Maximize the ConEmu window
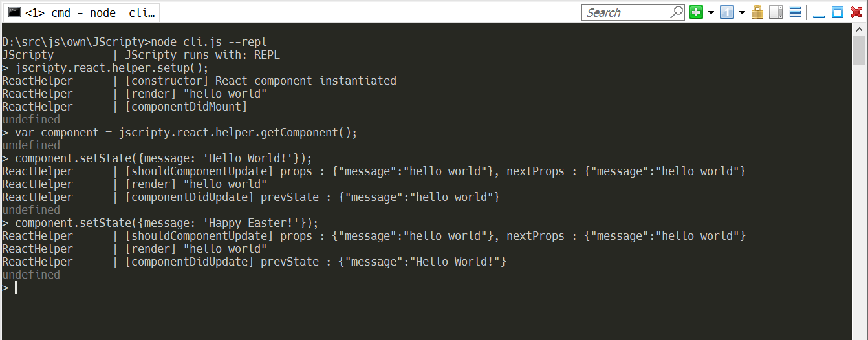Viewport: 868px width, 340px height. 838,12
